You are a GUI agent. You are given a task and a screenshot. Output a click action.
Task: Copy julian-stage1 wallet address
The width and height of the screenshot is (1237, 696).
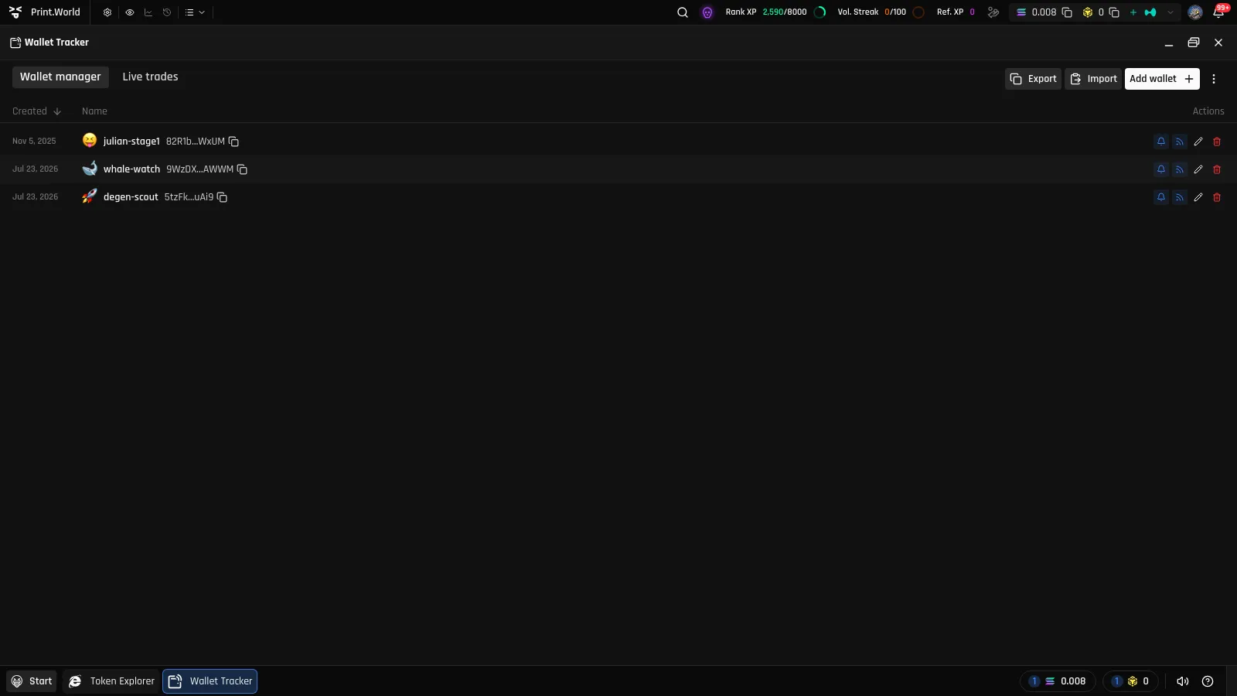click(233, 142)
